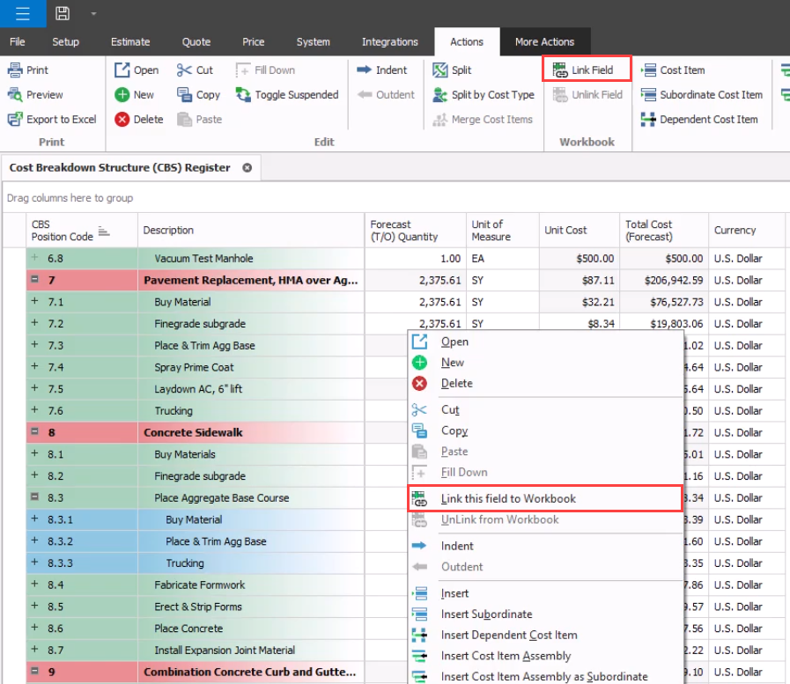Click the Save disk icon
This screenshot has height=684, width=790.
point(63,13)
